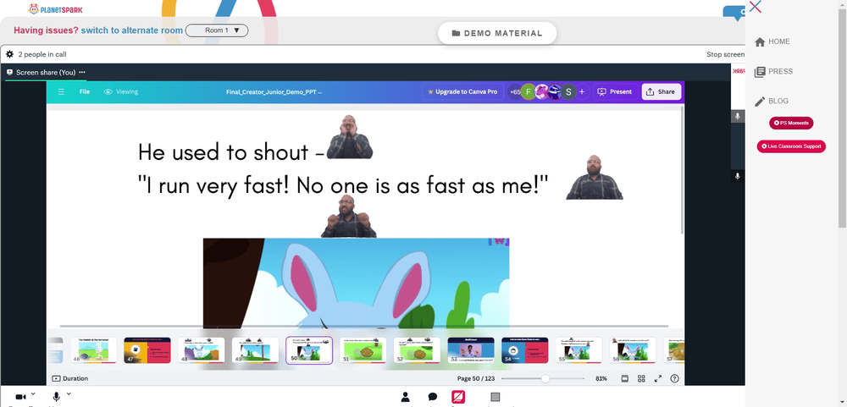Viewport: 847px width, 407px height.
Task: Toggle the thumbnail strip view icon
Action: click(x=625, y=378)
